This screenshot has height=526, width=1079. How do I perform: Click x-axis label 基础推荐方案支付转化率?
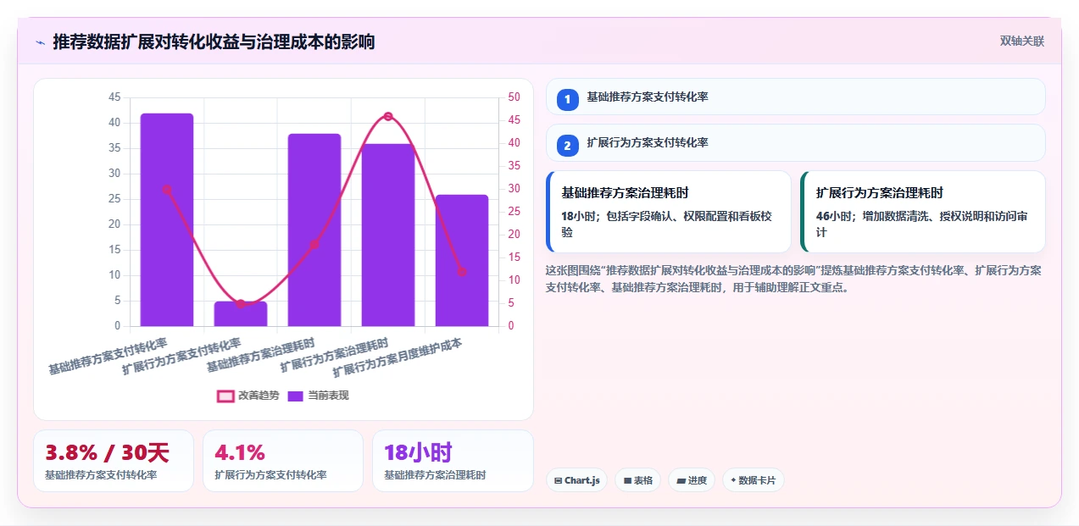pyautogui.click(x=108, y=357)
